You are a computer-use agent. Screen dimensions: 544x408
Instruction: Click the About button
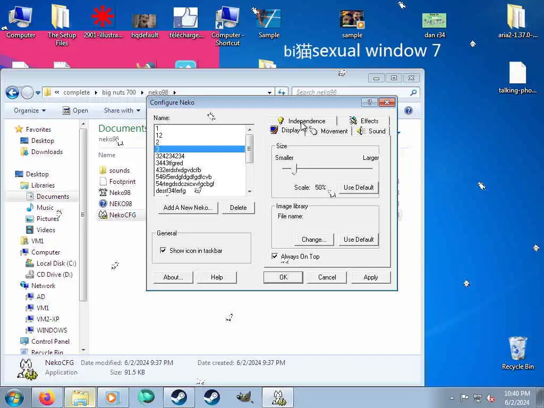click(173, 277)
